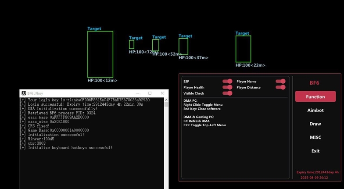Switch to the Draw tab
Image resolution: width=344 pixels, height=189 pixels.
pos(315,124)
